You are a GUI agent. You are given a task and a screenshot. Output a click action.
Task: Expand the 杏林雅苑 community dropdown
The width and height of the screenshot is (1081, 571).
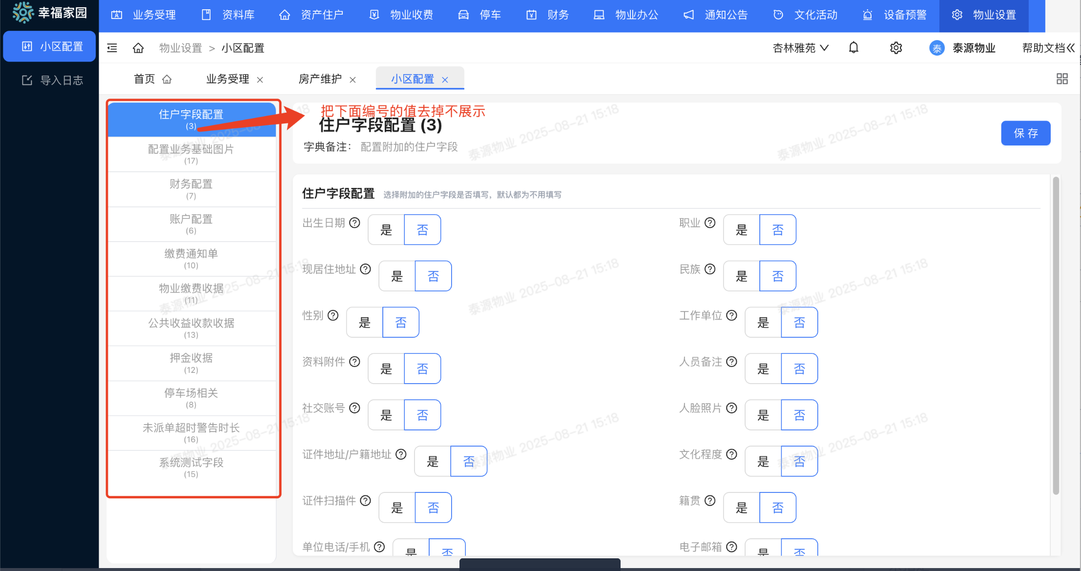801,48
